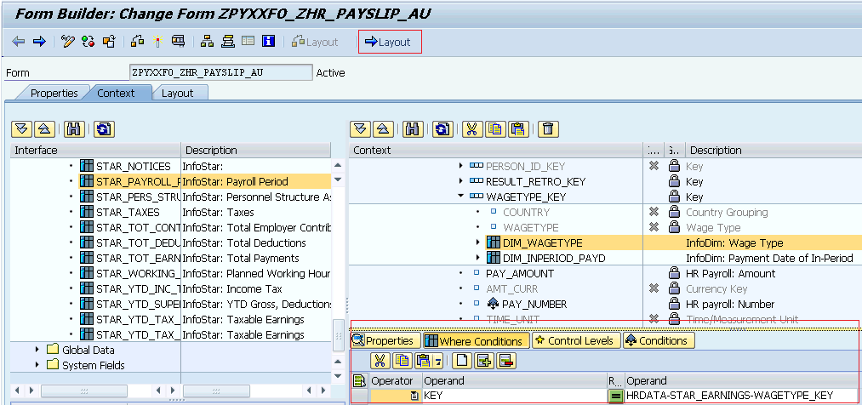Viewport: 862px width, 405px height.
Task: Expand the Global Data folder
Action: click(37, 350)
